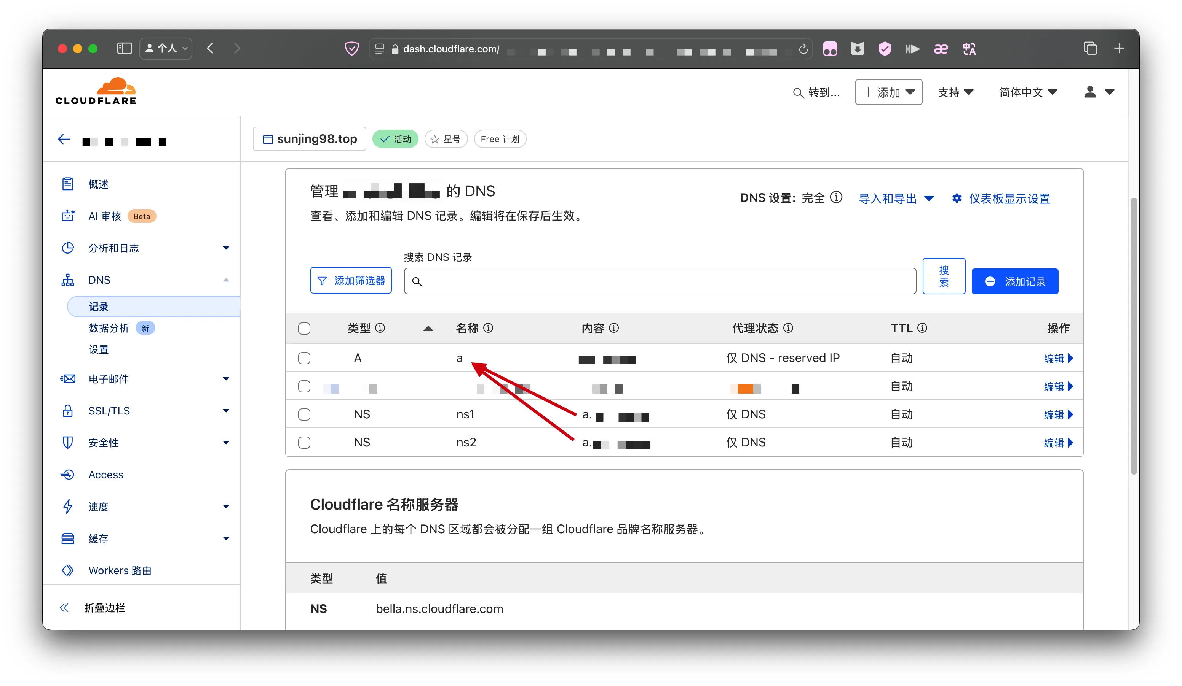Click DNS settings info circle icon

836,198
